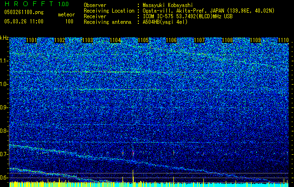Screen dimensions: 294x187
Task: Click the 0.6 frequency axis label
Action: (4, 178)
